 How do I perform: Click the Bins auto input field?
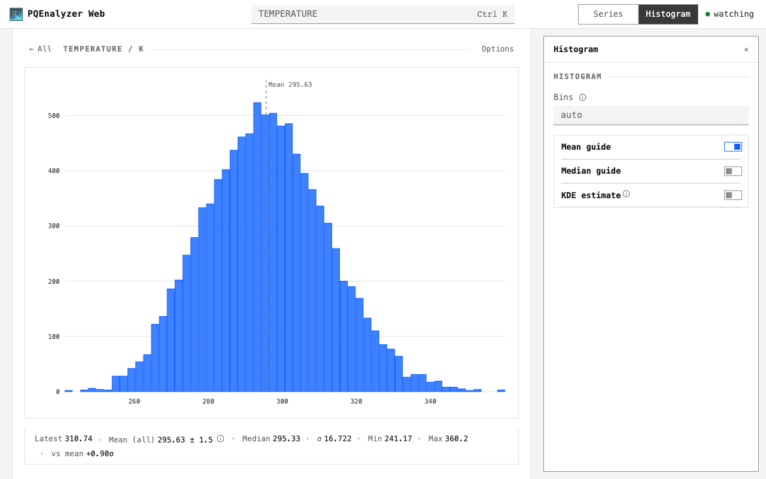pos(651,116)
